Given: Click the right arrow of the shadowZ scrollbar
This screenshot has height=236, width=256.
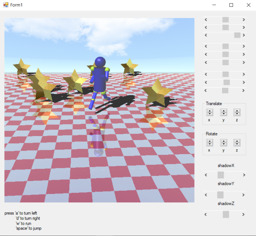Looking at the screenshot, I should 243,214.
